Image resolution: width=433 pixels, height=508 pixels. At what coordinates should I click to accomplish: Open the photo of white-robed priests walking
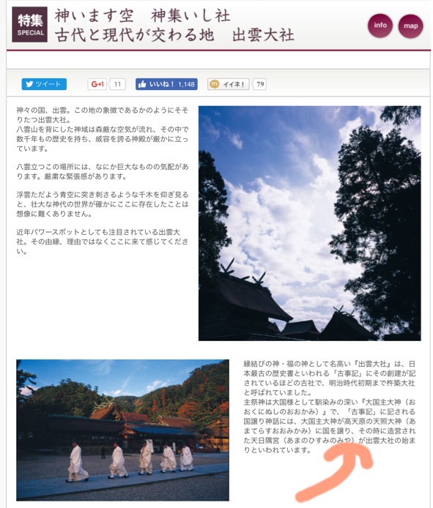click(x=122, y=430)
